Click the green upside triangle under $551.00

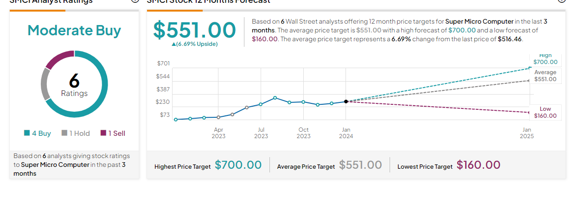click(x=174, y=44)
